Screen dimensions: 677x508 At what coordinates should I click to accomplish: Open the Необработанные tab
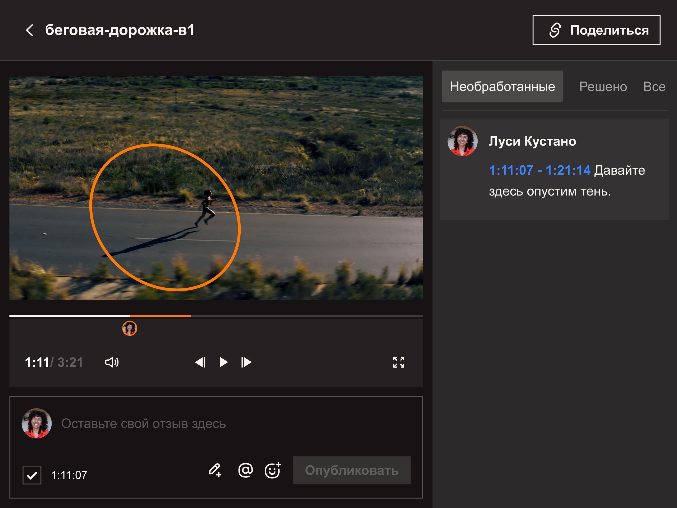click(x=502, y=87)
